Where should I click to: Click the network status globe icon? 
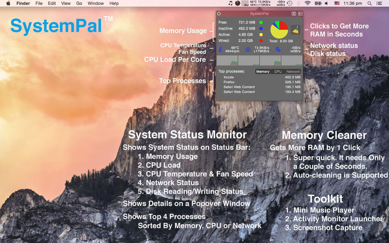pos(248,49)
